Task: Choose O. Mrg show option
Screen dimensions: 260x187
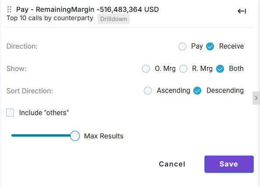Action: tap(146, 69)
